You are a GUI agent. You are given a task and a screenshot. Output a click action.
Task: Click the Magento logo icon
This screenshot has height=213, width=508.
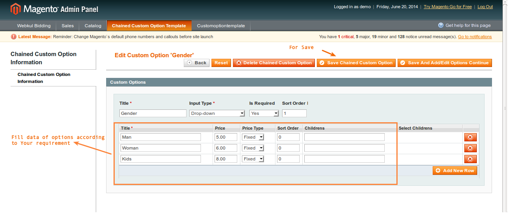[16, 9]
